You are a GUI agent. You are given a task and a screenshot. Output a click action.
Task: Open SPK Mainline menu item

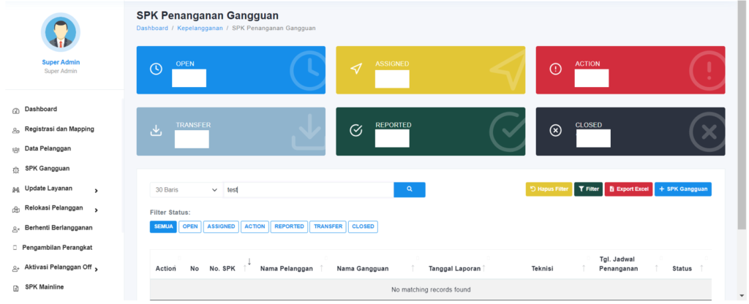pos(44,286)
